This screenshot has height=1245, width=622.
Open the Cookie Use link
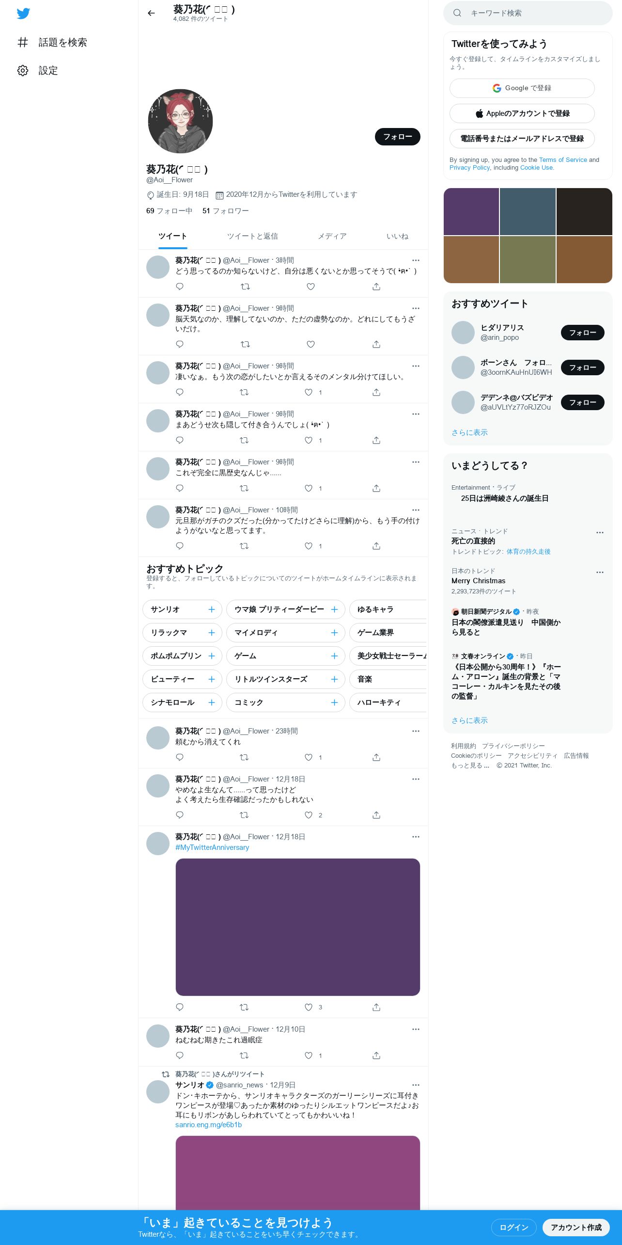[x=536, y=167]
